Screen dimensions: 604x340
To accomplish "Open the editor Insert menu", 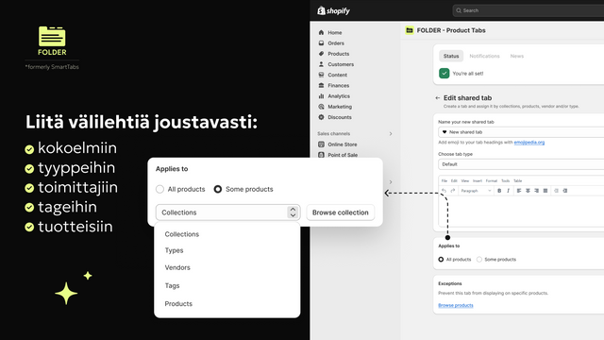I will pos(478,180).
